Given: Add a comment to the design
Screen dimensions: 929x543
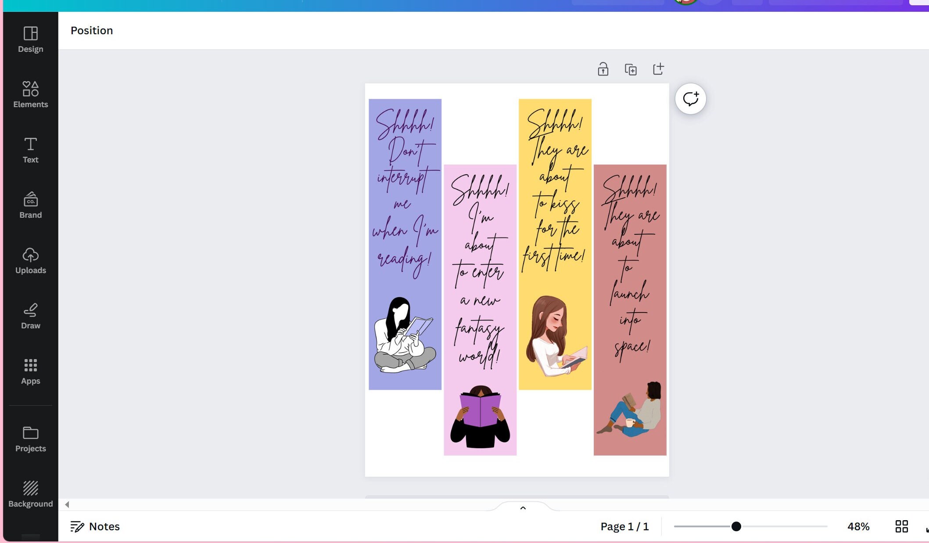Looking at the screenshot, I should click(x=690, y=98).
